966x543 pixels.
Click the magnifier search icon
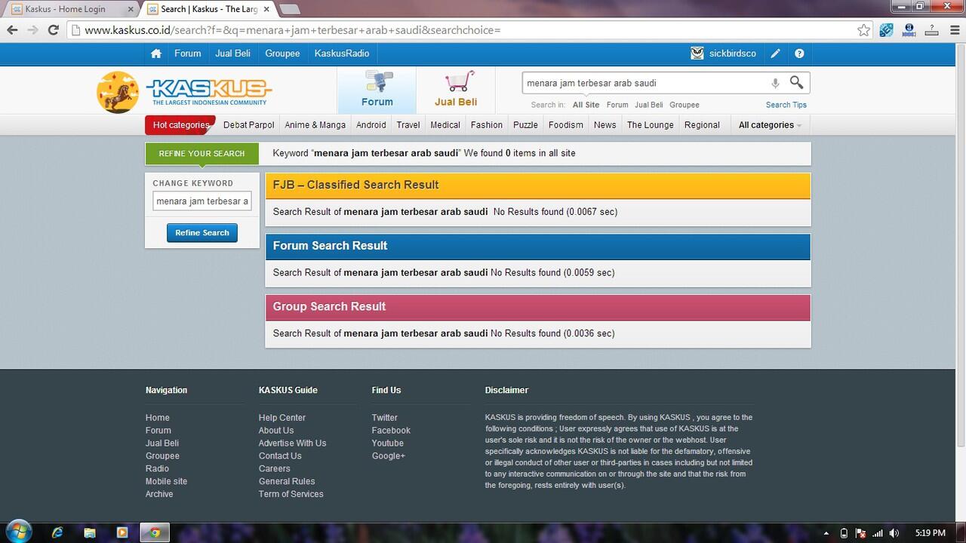pyautogui.click(x=796, y=82)
